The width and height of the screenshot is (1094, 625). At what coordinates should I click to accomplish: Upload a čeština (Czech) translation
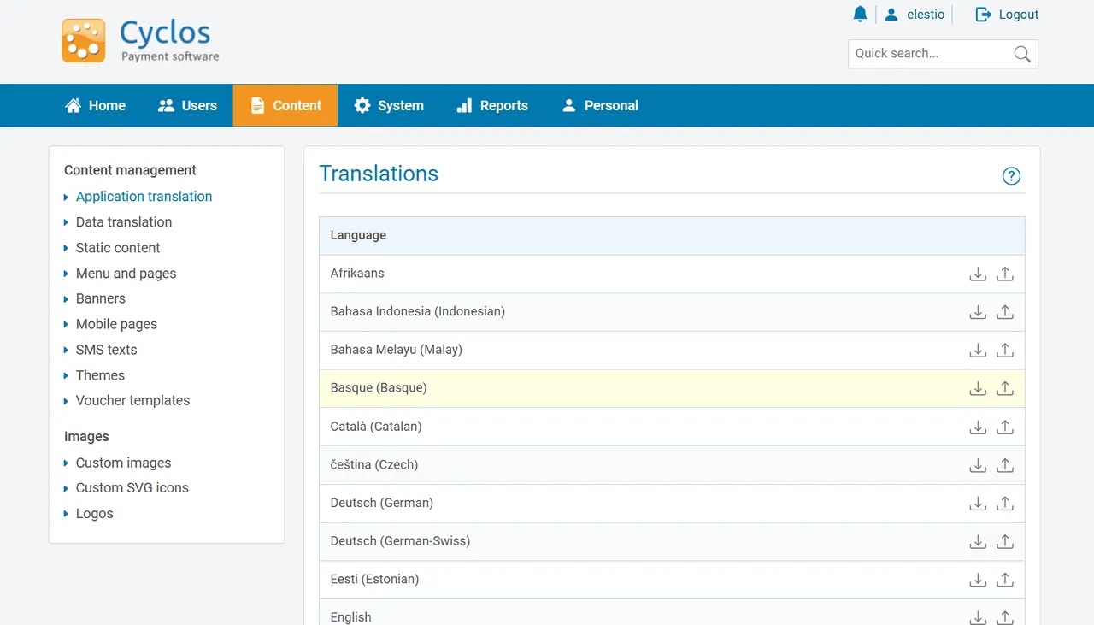click(1005, 465)
